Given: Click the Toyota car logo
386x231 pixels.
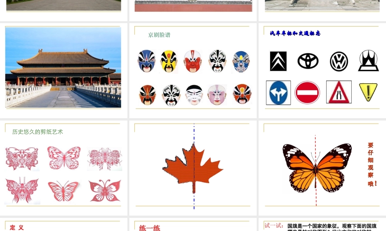Looking at the screenshot, I should (308, 61).
